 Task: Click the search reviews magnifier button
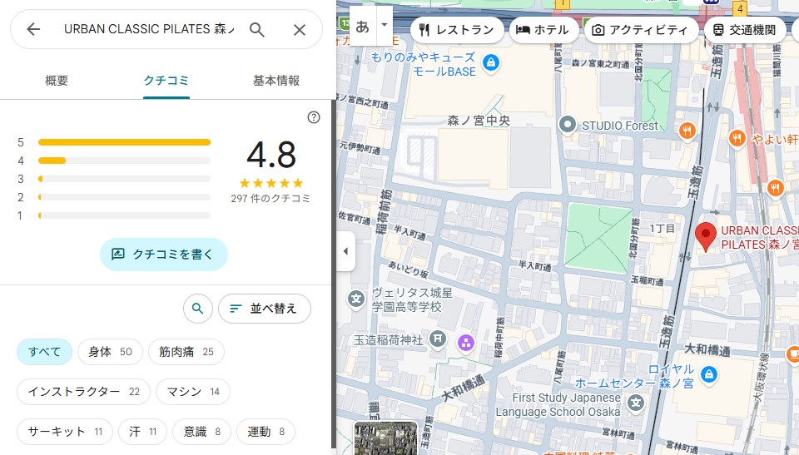point(197,309)
